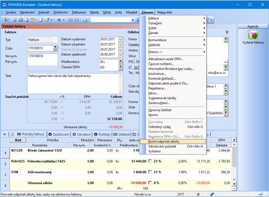Select Aktualizace sazeb DPH menu entry
The height and width of the screenshot is (197, 269).
[x=166, y=59]
